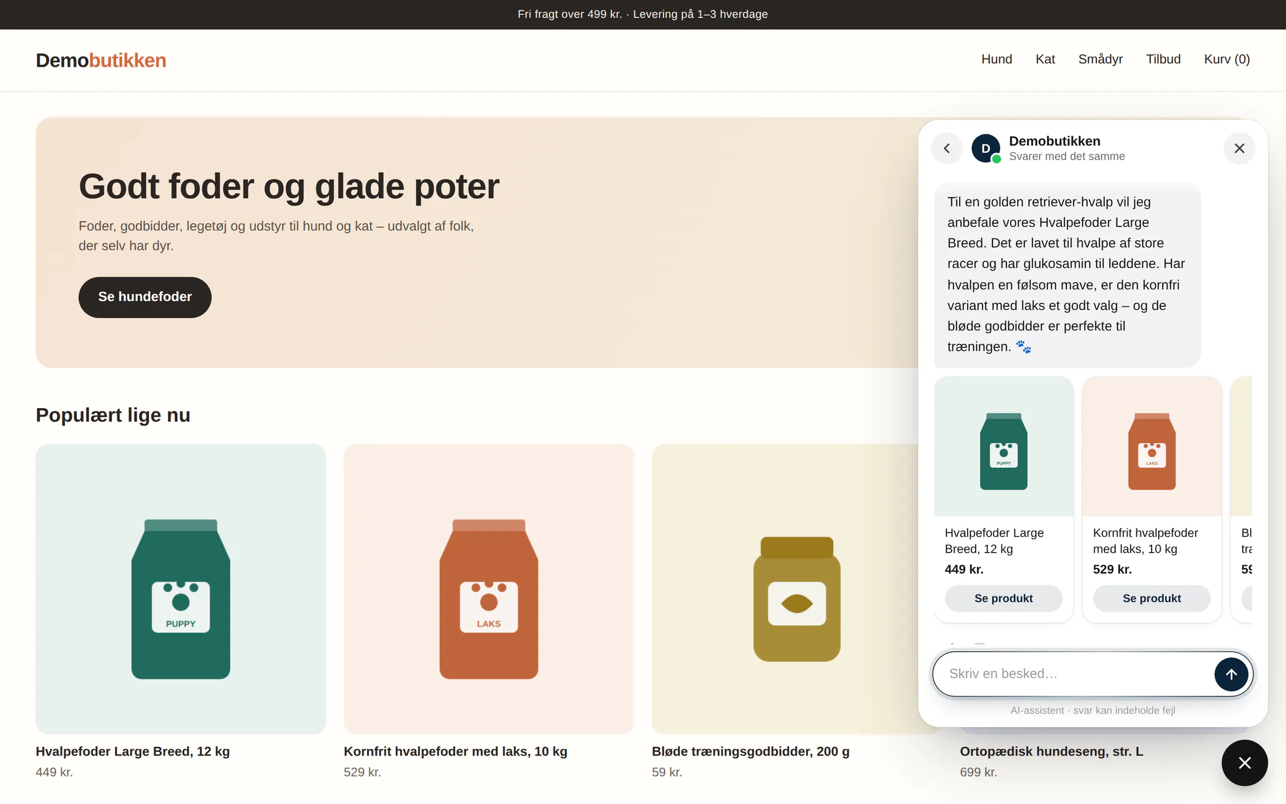This screenshot has height=804, width=1286.
Task: Click 'Bløde træningsgodbidder, 200 g' title
Action: (750, 751)
